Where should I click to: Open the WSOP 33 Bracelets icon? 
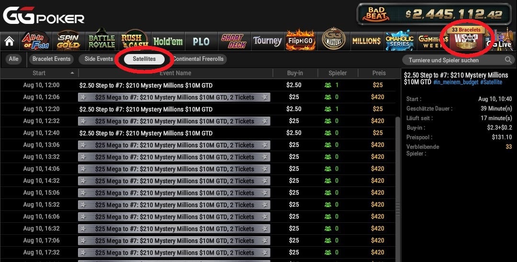[x=466, y=39]
